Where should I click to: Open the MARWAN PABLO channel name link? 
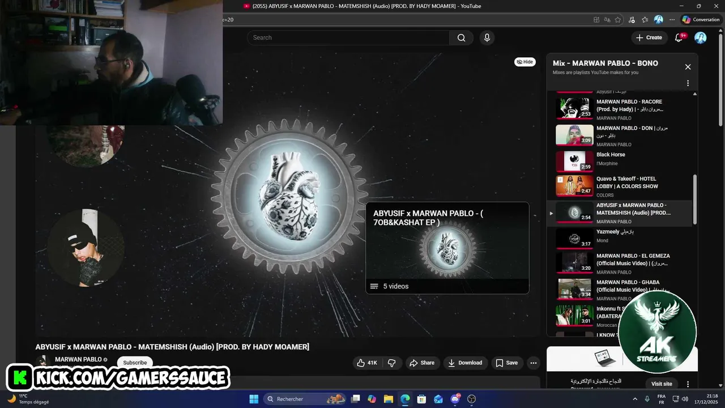[x=78, y=359]
